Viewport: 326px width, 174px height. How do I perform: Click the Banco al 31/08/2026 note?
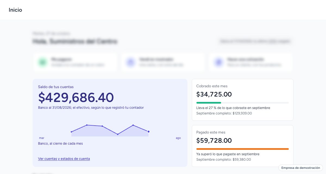tap(91, 108)
